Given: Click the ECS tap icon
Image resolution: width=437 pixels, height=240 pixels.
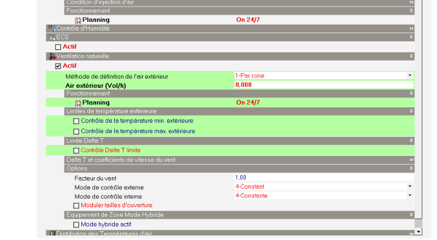Looking at the screenshot, I should pyautogui.click(x=52, y=37).
